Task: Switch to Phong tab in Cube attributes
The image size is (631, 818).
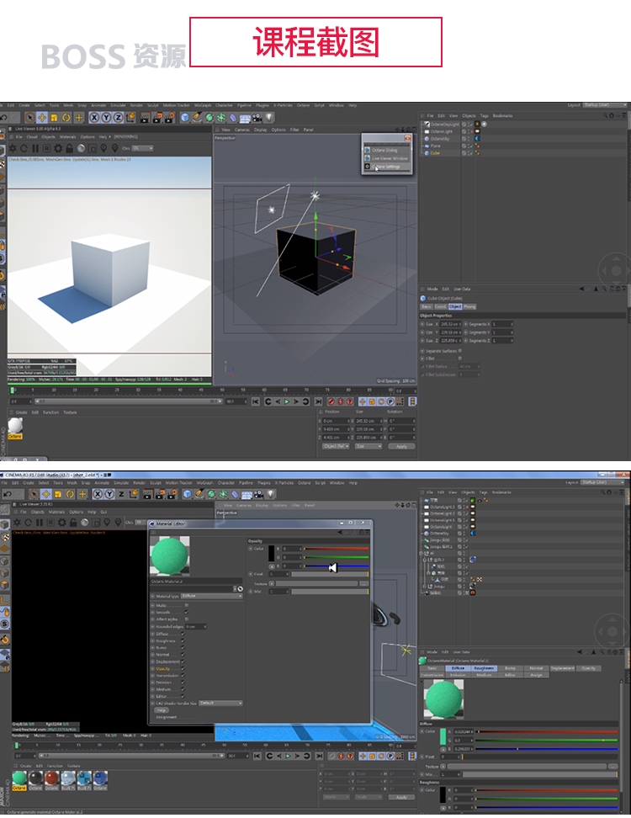Action: (x=469, y=306)
